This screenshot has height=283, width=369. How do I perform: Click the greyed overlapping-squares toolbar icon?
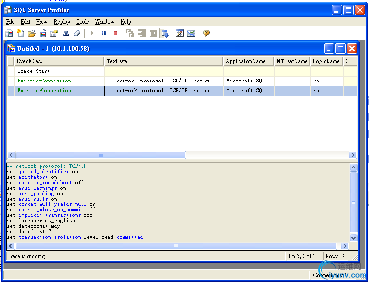click(130, 33)
